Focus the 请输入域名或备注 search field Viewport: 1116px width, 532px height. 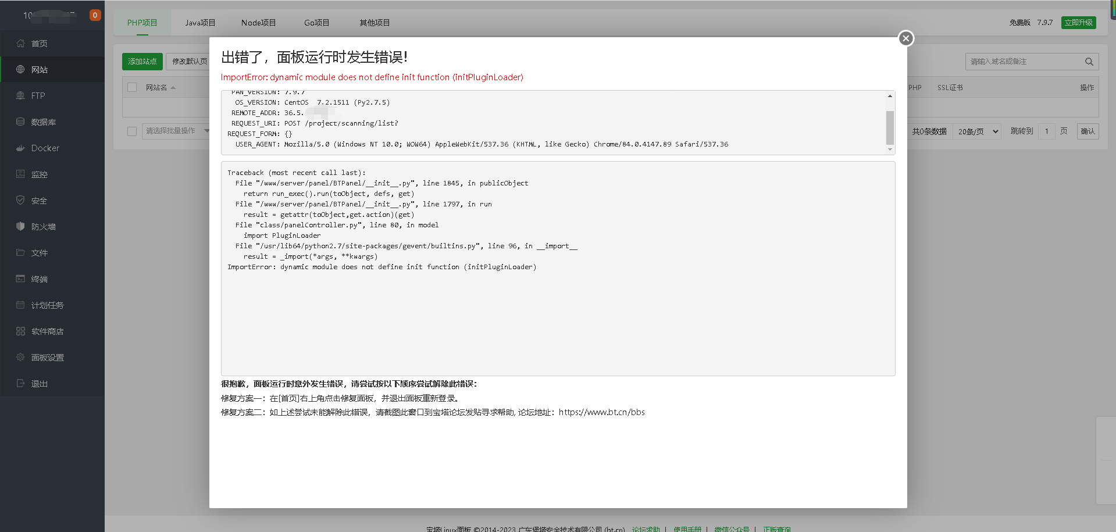click(x=1025, y=62)
